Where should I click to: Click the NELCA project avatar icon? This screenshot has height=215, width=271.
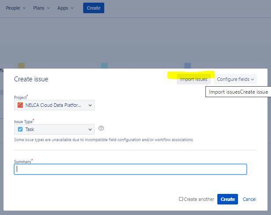(20, 105)
